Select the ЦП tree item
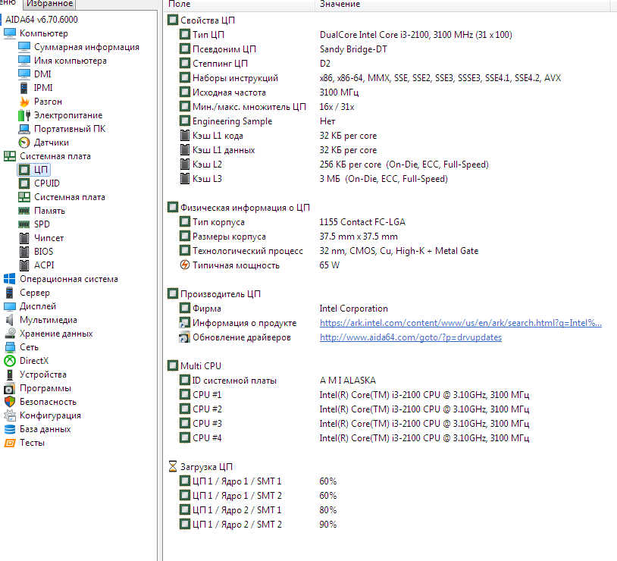The width and height of the screenshot is (617, 561). [x=34, y=170]
